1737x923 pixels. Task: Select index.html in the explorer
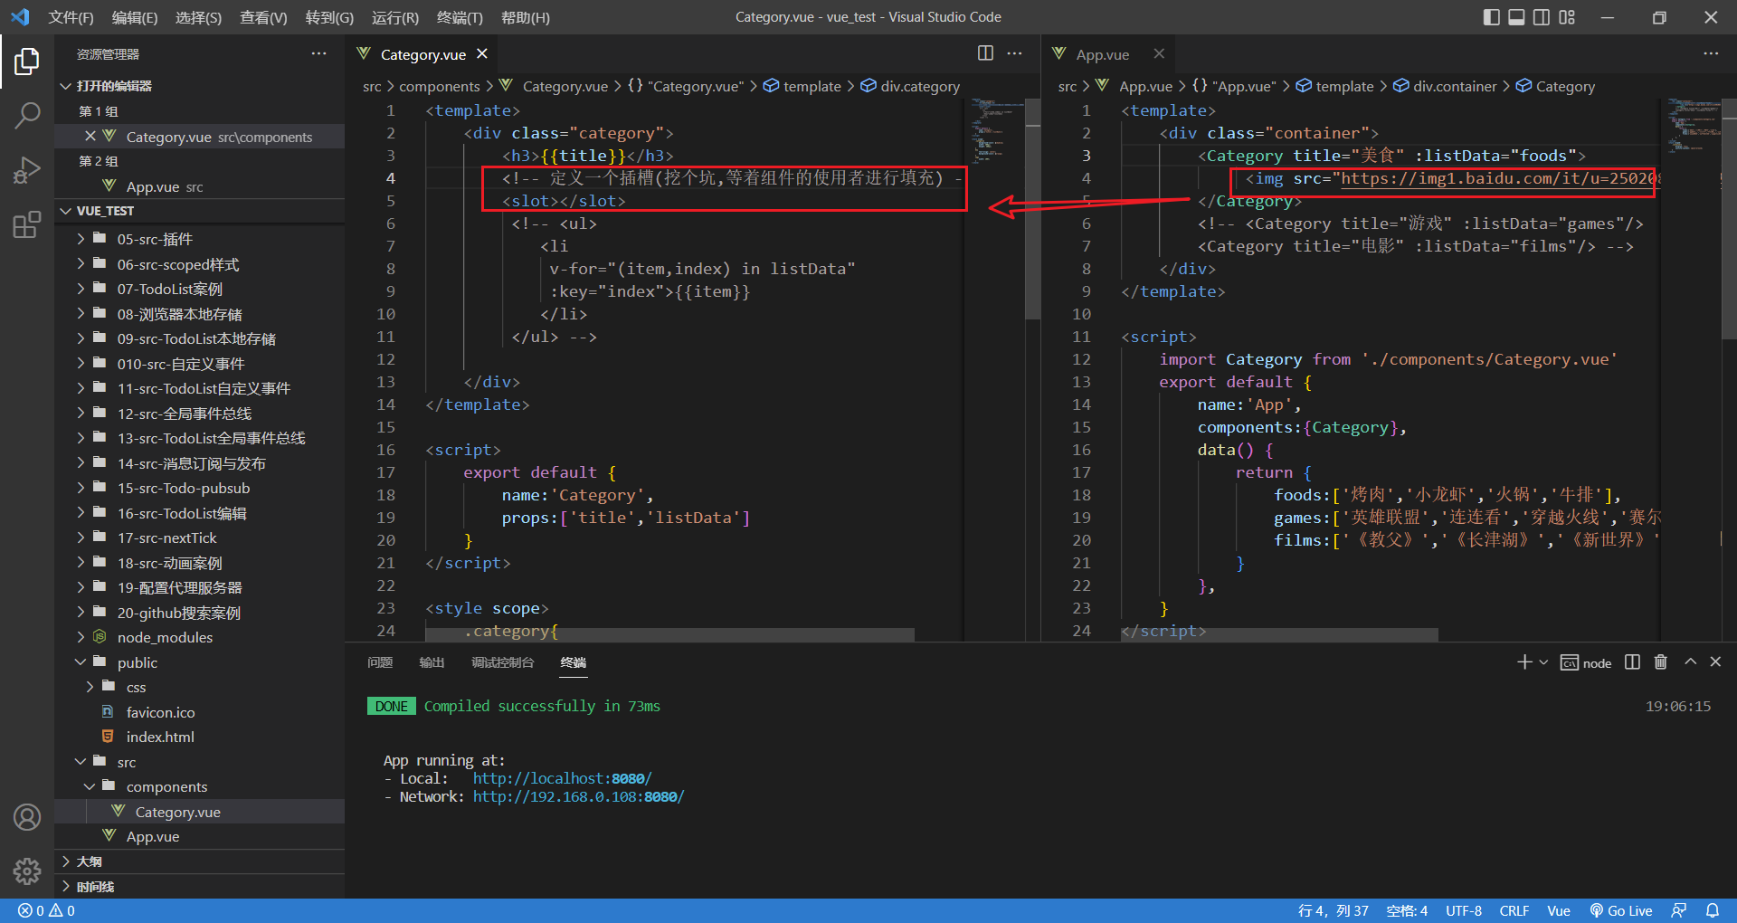(x=160, y=737)
